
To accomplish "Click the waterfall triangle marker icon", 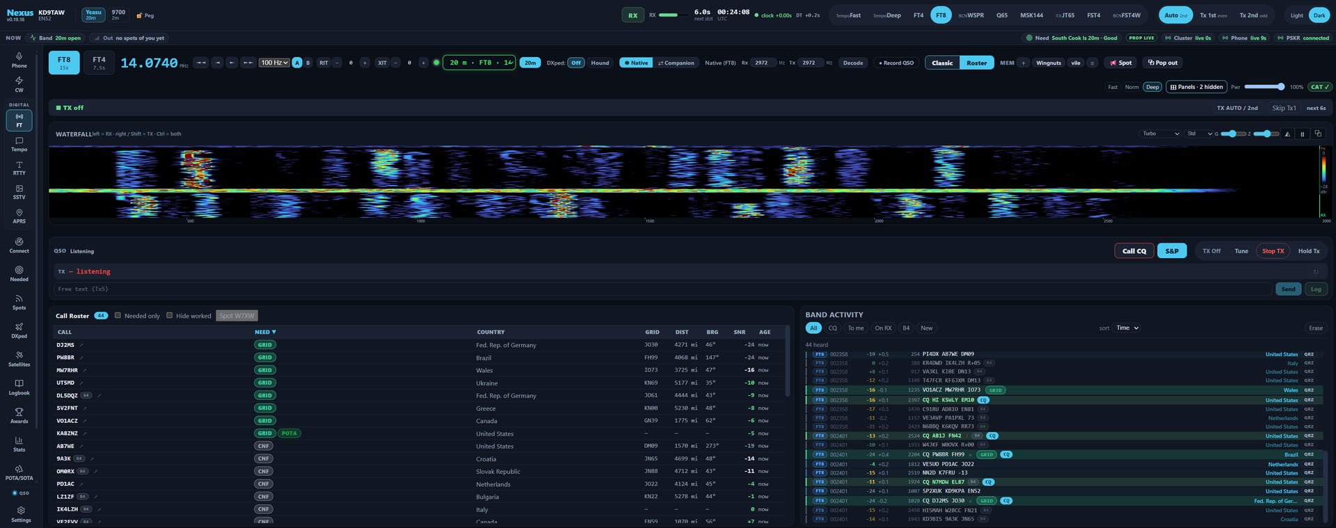I will (x=1287, y=134).
